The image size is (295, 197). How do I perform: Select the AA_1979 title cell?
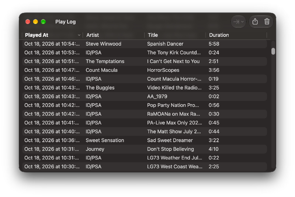click(157, 96)
